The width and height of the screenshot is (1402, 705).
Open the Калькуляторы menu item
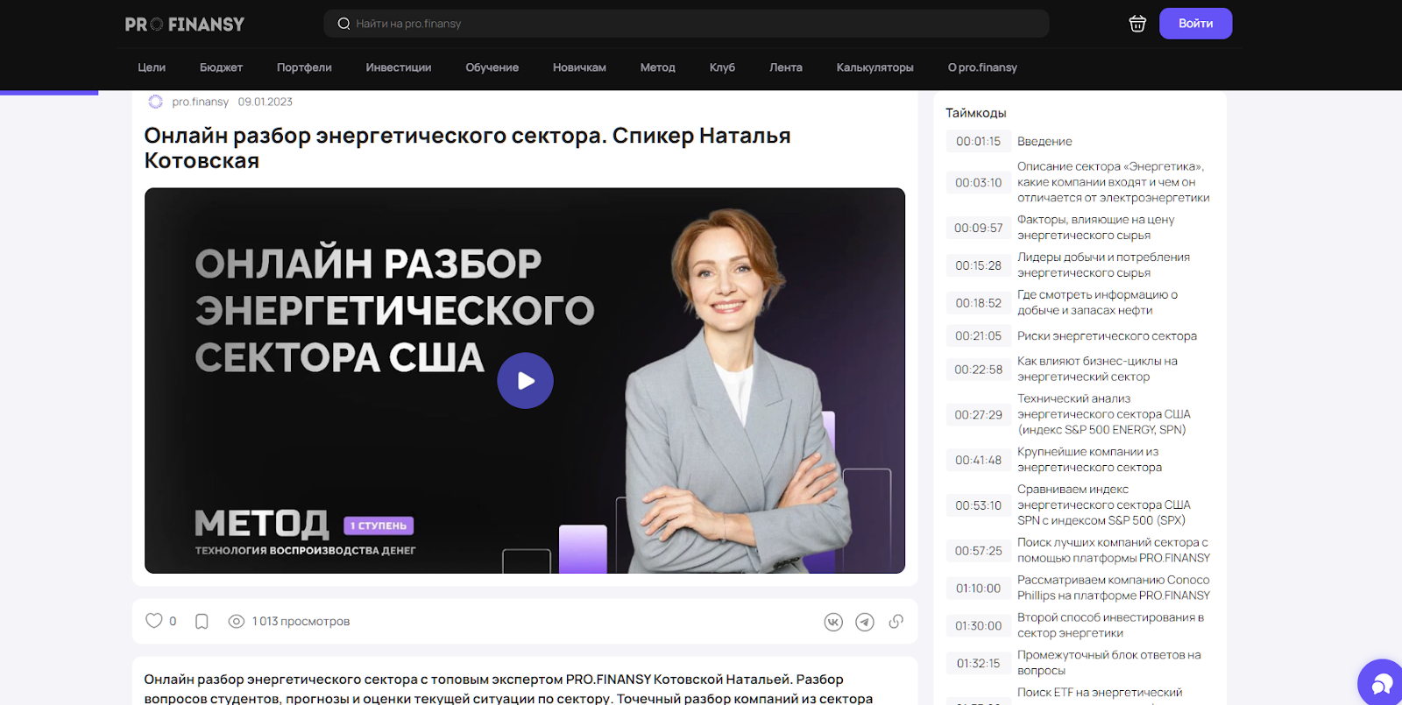pyautogui.click(x=874, y=67)
